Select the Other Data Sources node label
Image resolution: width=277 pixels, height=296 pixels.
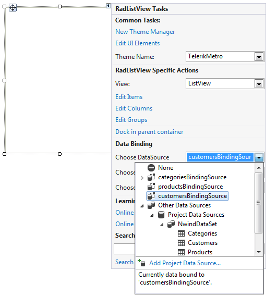click(x=185, y=205)
